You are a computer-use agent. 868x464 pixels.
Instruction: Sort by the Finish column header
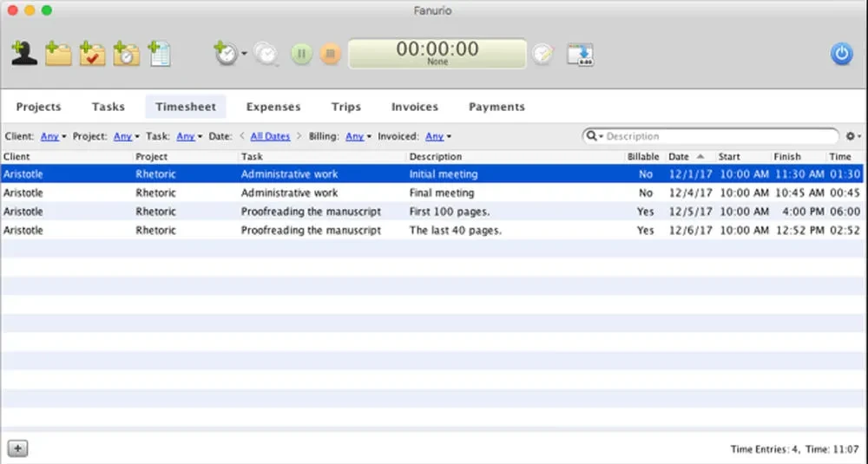pyautogui.click(x=799, y=156)
